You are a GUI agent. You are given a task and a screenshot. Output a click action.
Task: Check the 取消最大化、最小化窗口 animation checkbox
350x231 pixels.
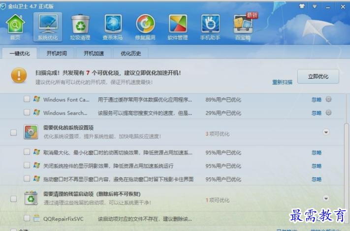point(27,152)
